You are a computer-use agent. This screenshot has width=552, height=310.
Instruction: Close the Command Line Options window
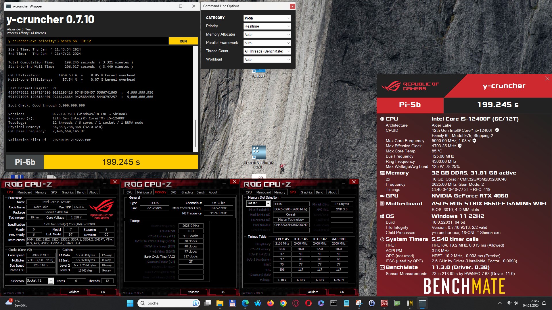tap(292, 6)
